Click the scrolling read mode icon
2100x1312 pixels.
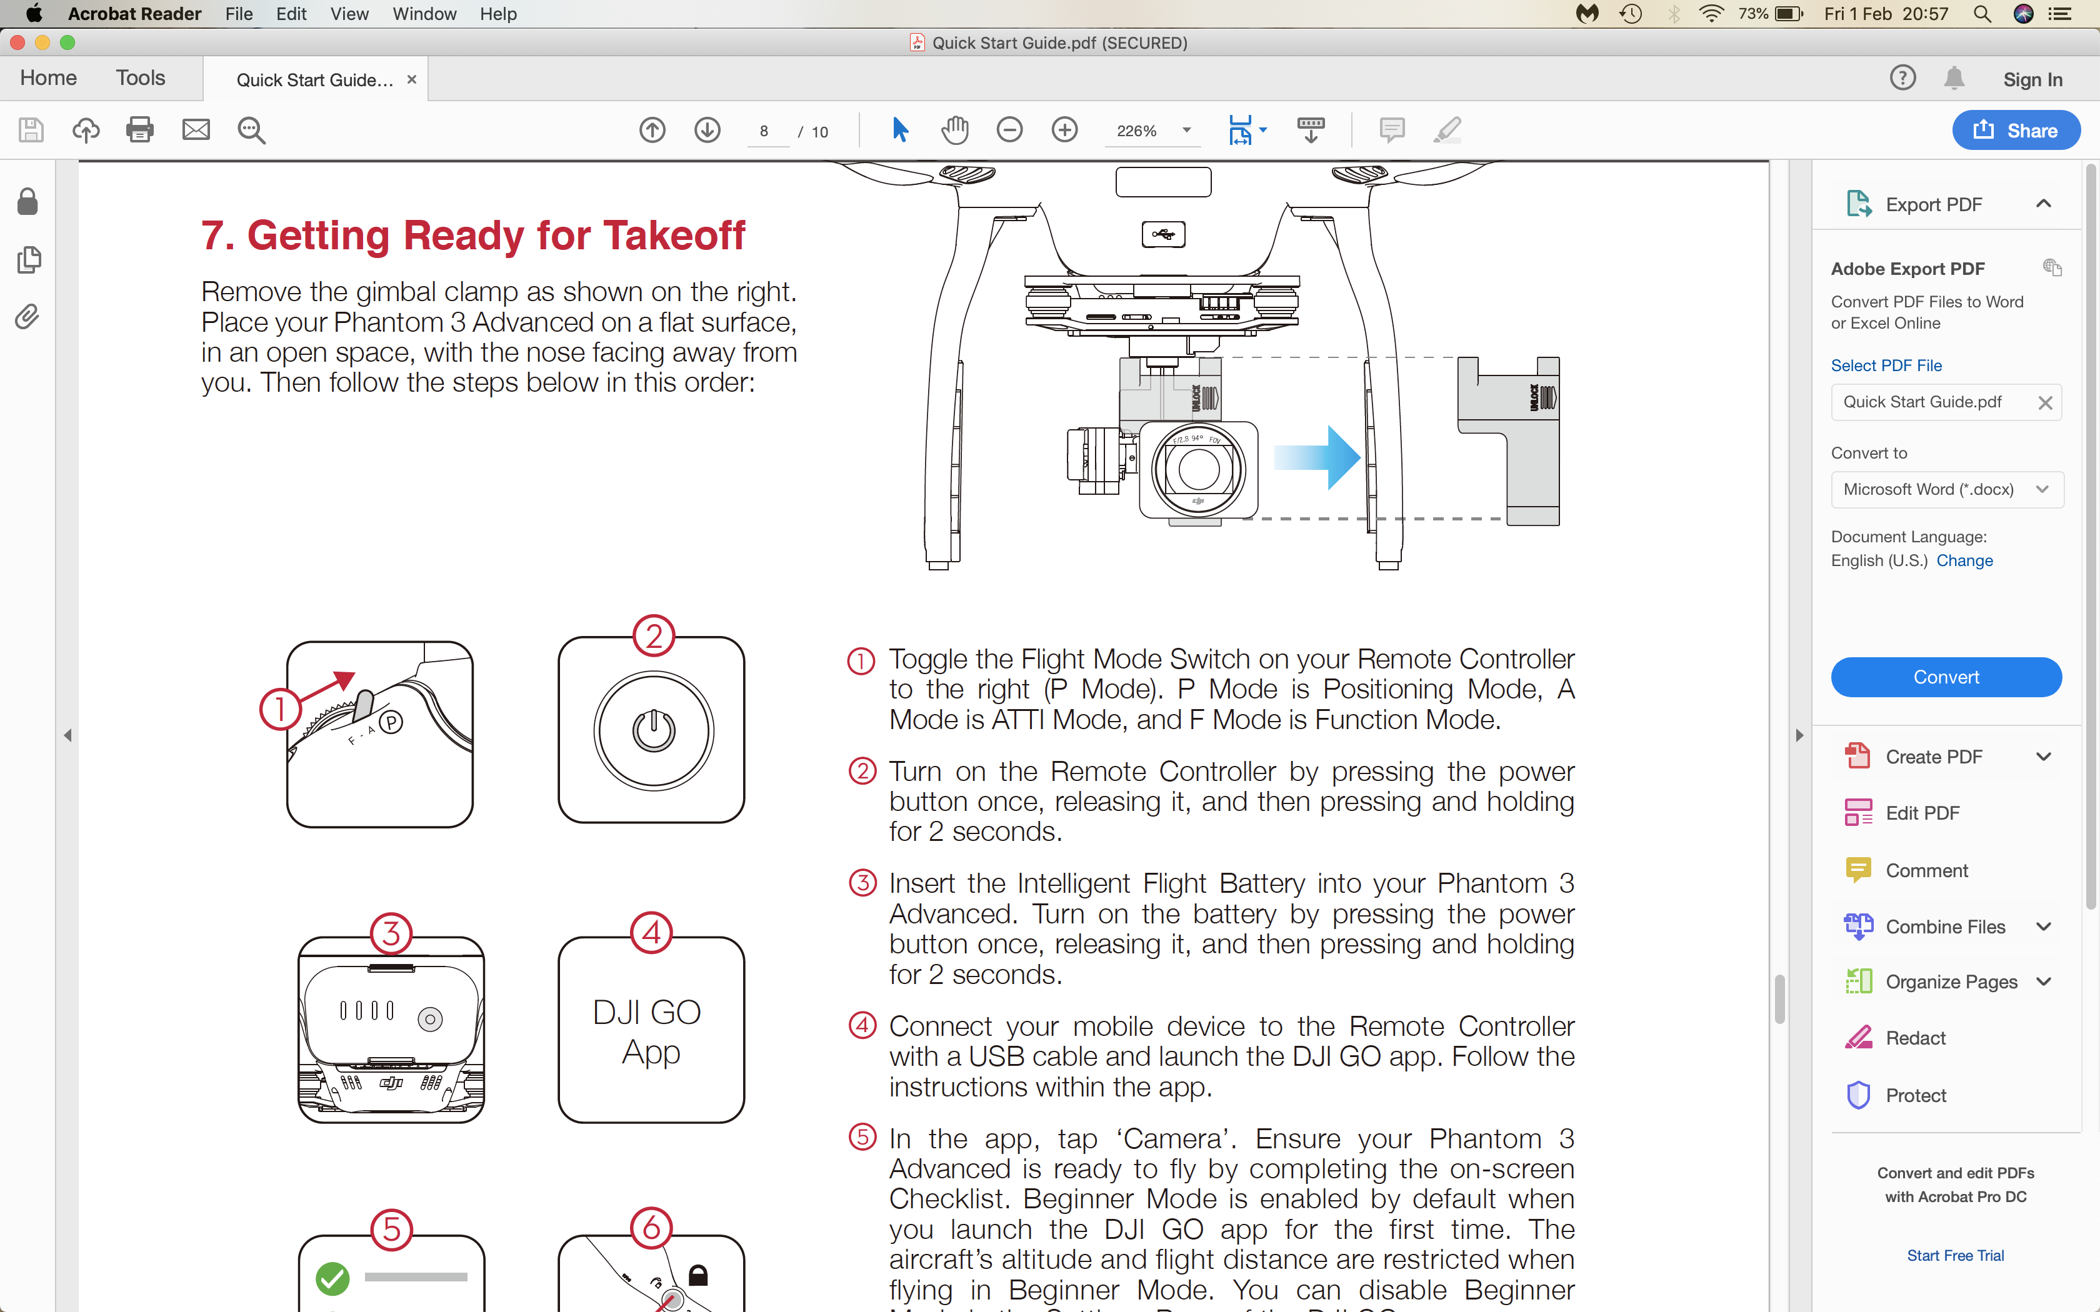point(1311,130)
